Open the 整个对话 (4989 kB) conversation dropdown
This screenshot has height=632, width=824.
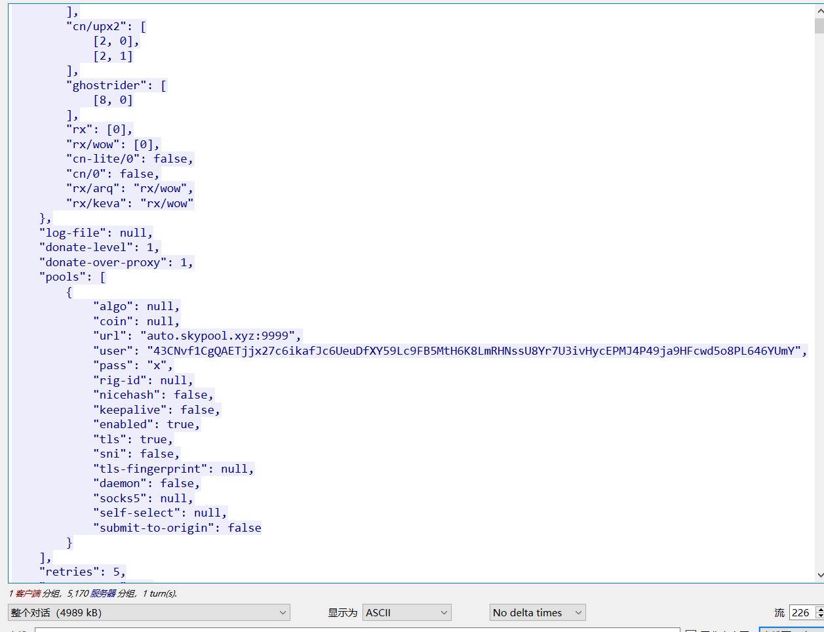[x=149, y=612]
